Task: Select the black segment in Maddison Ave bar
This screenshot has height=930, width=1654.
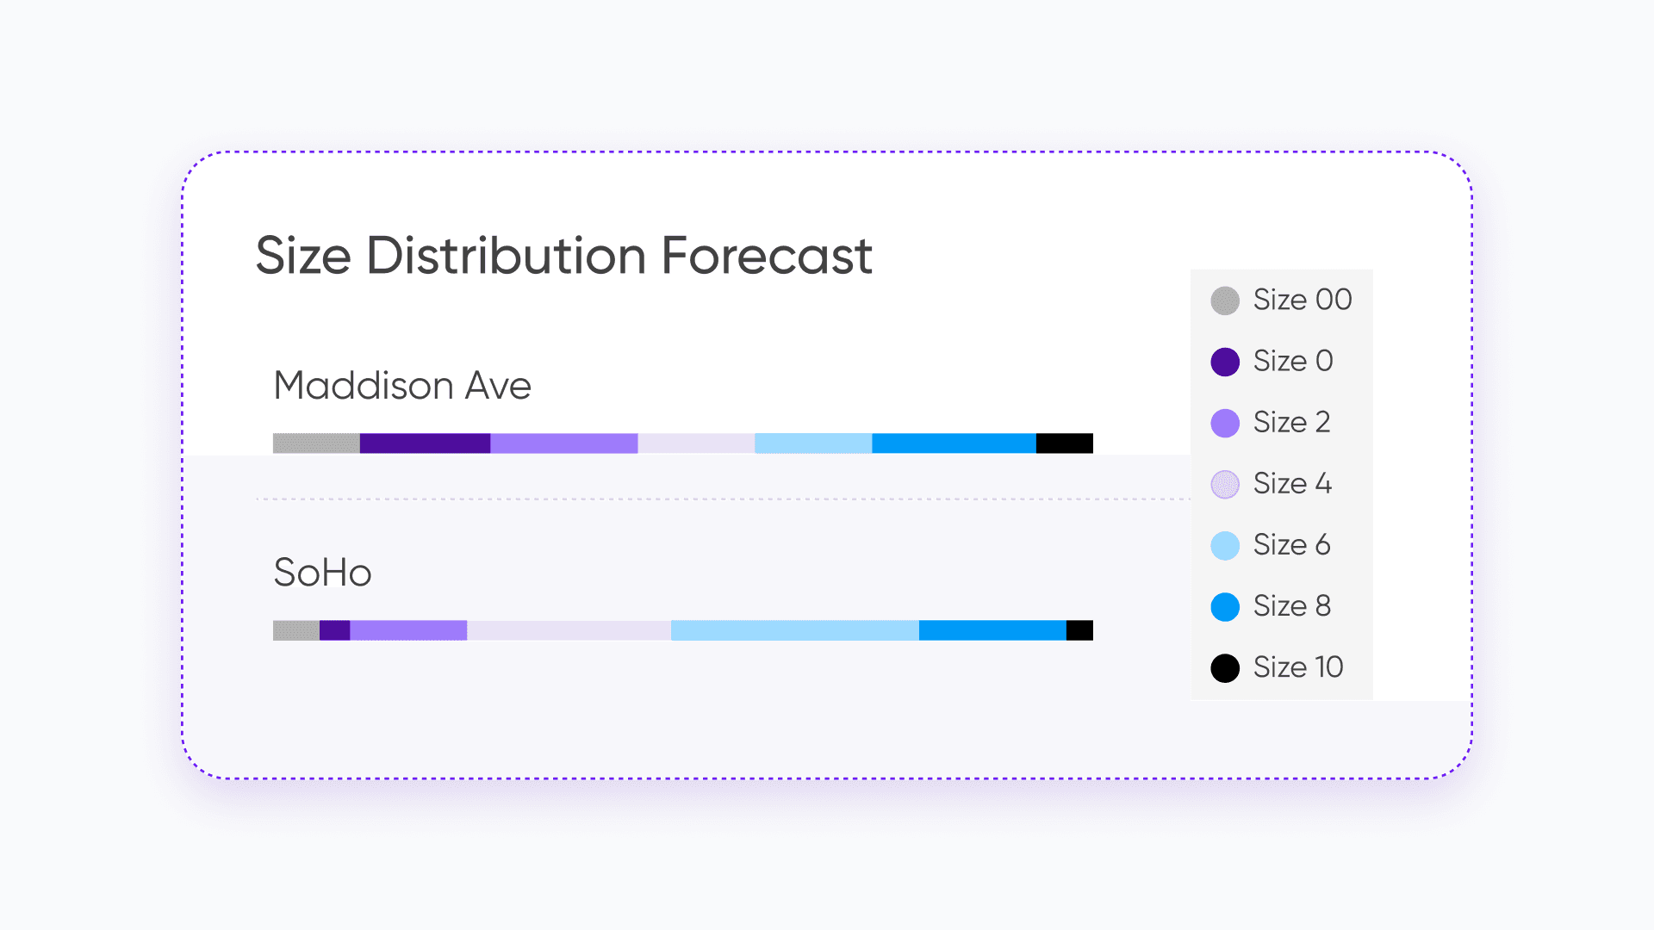Action: 1064,443
